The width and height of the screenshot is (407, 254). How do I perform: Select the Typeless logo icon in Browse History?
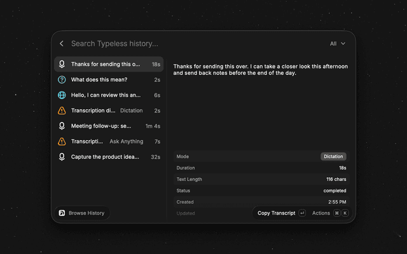(62, 213)
